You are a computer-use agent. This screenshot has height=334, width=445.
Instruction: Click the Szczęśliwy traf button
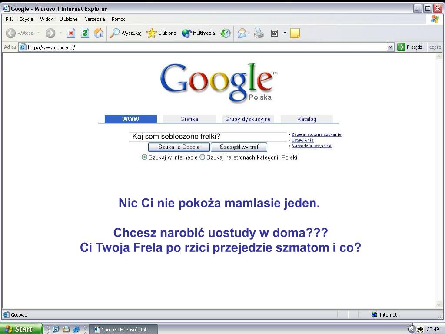(239, 147)
